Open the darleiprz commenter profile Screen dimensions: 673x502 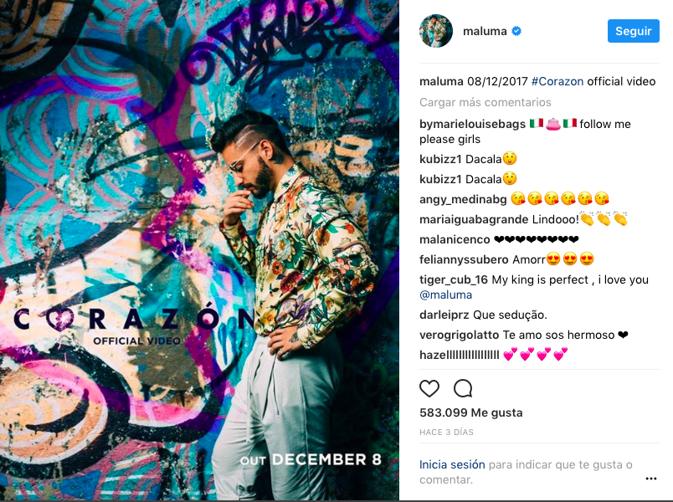444,315
